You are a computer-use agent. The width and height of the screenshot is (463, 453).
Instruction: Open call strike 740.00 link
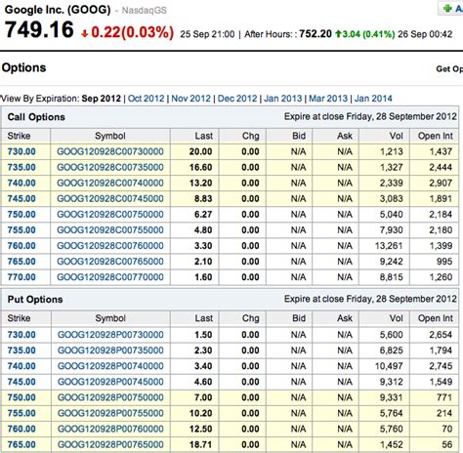click(x=21, y=183)
